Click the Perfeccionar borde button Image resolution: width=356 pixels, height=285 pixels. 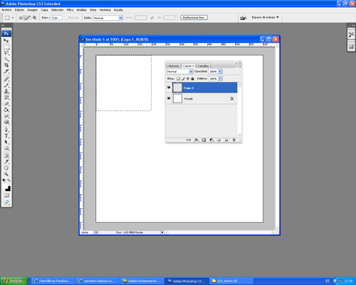click(x=194, y=18)
